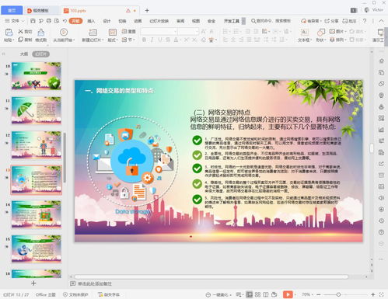Click the orange slideshow play button
Viewport: 388px width, 299px height.
(288, 294)
